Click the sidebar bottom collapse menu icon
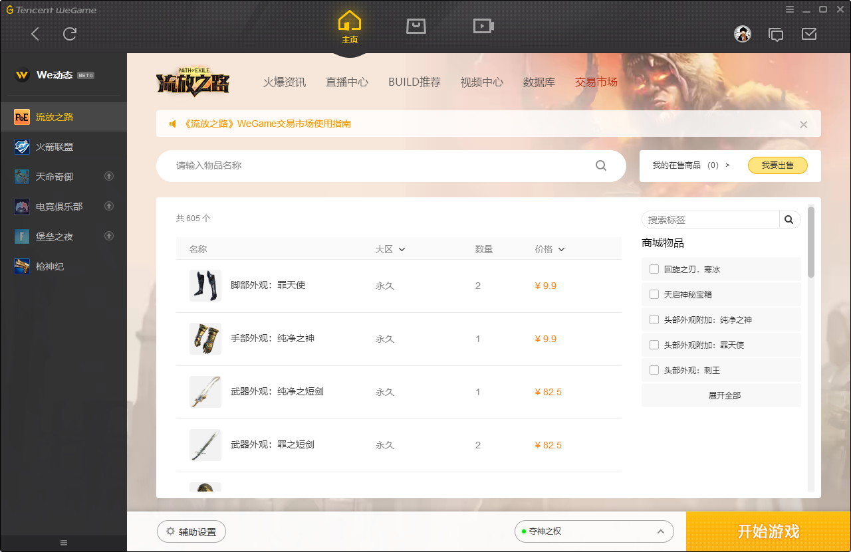Image resolution: width=851 pixels, height=552 pixels. 64,543
